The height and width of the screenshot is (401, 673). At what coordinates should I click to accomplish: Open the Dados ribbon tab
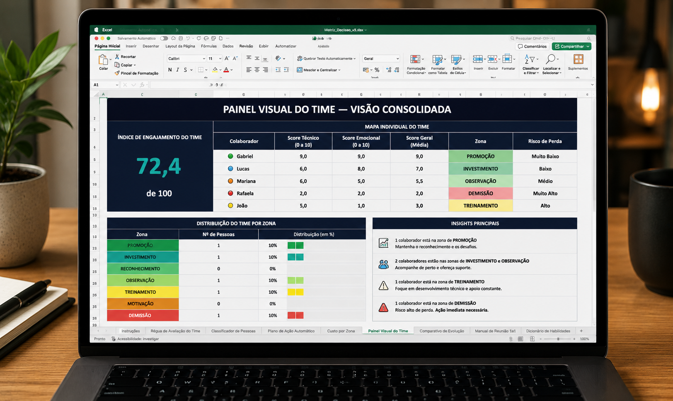228,46
